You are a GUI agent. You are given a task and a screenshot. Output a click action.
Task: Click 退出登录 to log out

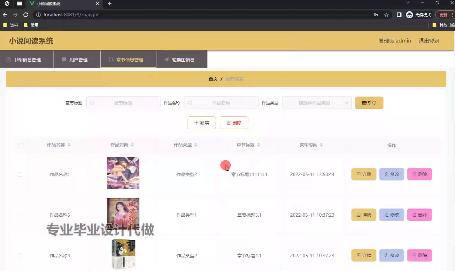[429, 41]
